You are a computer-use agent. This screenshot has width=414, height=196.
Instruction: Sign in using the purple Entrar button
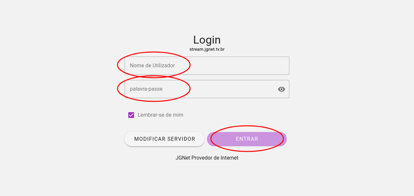(x=247, y=139)
